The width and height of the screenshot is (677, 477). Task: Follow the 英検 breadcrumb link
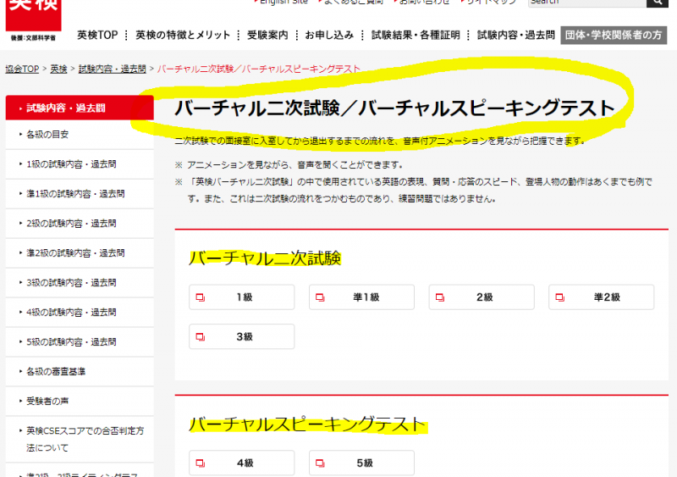click(58, 69)
